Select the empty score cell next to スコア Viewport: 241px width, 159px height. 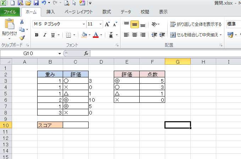75,125
